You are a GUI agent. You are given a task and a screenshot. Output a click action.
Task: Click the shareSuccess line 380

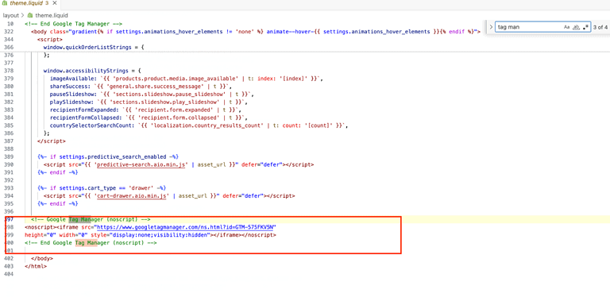(141, 87)
